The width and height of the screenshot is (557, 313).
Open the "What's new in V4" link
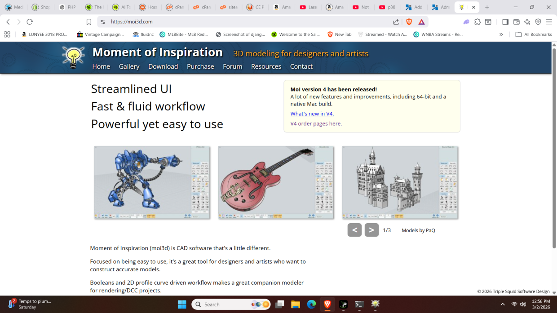pos(312,114)
